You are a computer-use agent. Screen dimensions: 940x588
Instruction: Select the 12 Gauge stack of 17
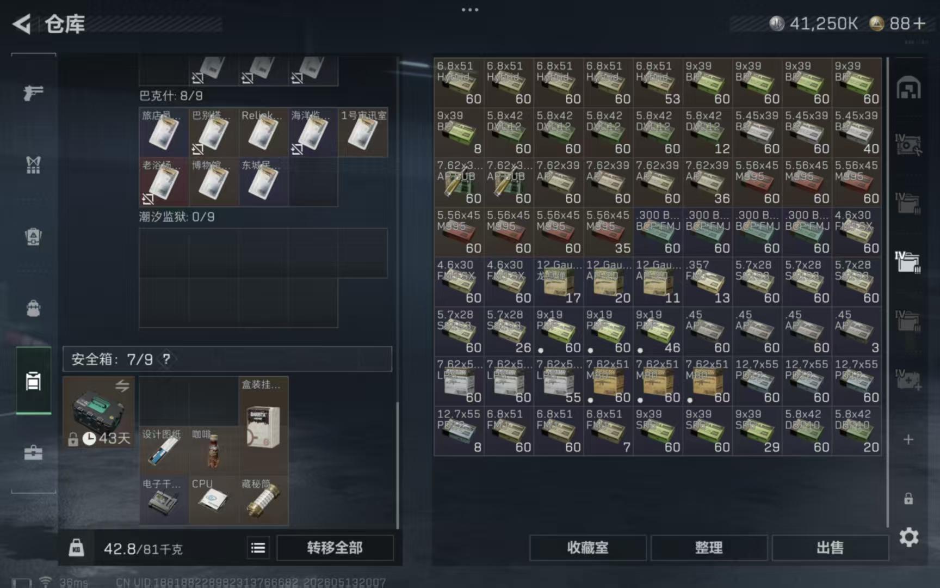559,281
